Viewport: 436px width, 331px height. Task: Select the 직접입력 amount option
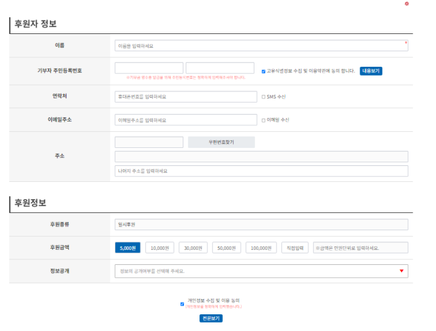(295, 248)
